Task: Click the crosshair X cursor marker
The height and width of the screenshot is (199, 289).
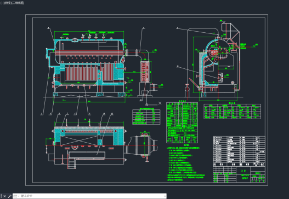Action: coord(160,103)
